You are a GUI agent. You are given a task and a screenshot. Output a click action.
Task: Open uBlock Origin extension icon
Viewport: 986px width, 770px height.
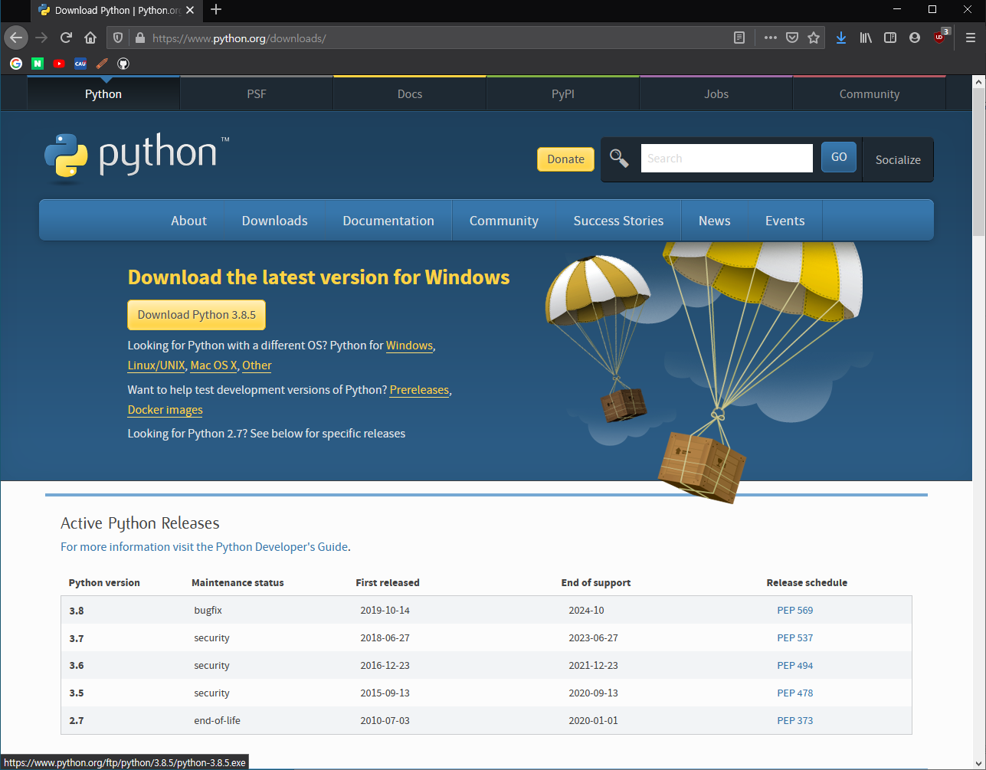point(940,37)
